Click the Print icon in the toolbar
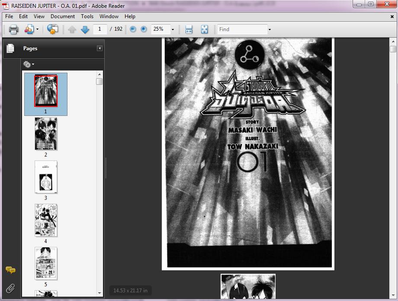398x301 pixels. (13, 29)
